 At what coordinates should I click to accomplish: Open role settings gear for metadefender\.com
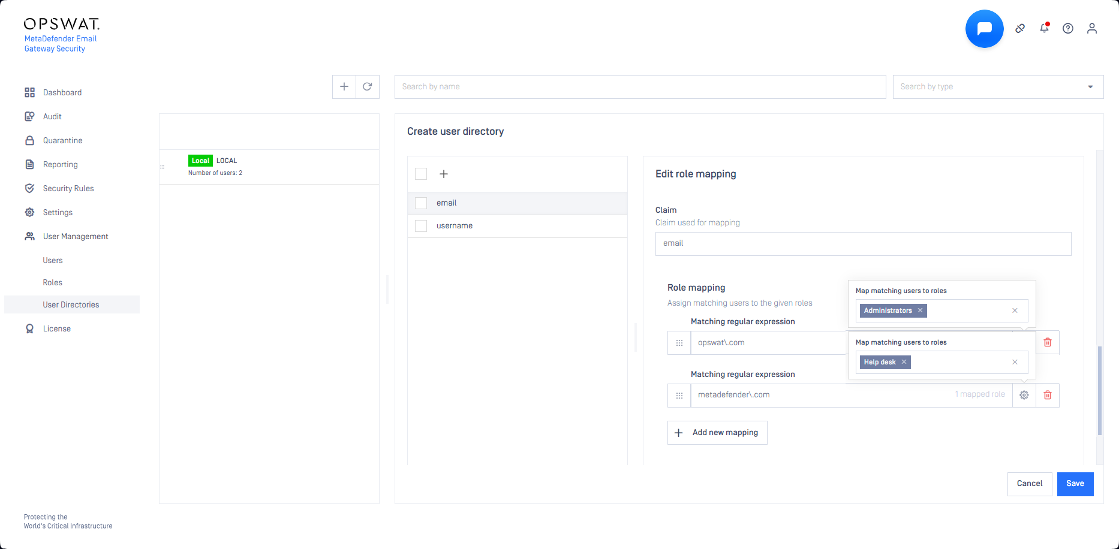(x=1024, y=395)
